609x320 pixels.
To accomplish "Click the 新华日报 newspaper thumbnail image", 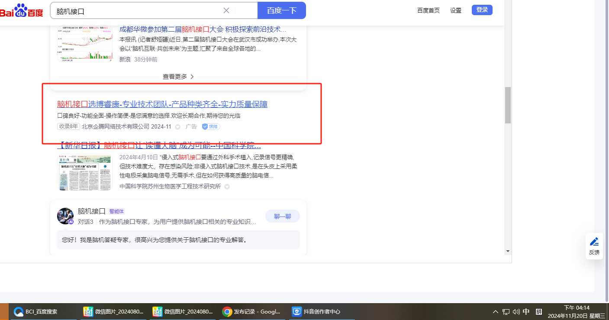I will tap(84, 172).
